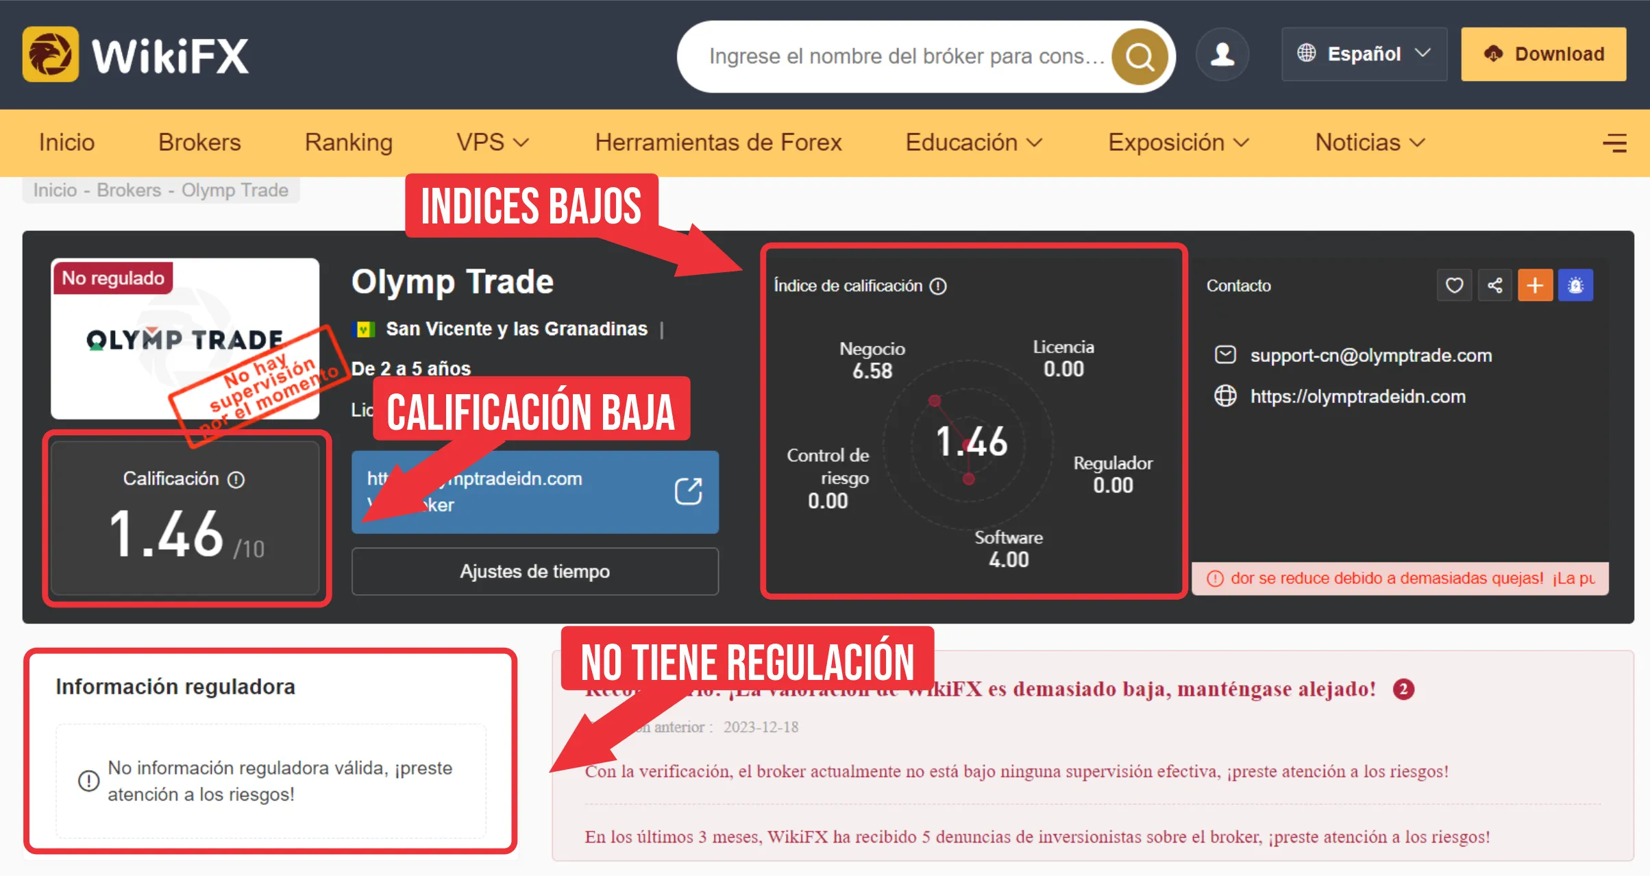This screenshot has width=1650, height=876.
Task: Click Brokers in the breadcrumb trail
Action: click(129, 190)
